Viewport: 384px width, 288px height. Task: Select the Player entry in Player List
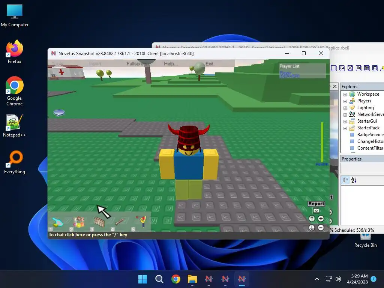coord(285,72)
